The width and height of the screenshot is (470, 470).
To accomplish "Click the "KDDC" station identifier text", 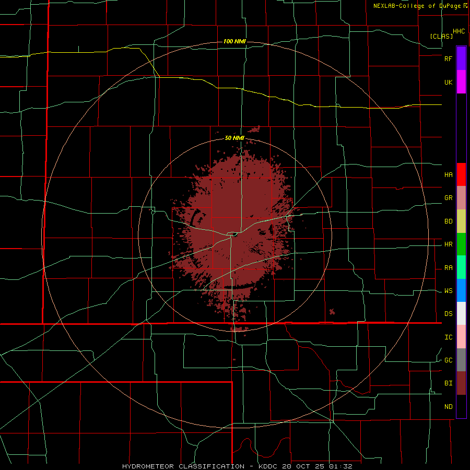I will coord(268,466).
